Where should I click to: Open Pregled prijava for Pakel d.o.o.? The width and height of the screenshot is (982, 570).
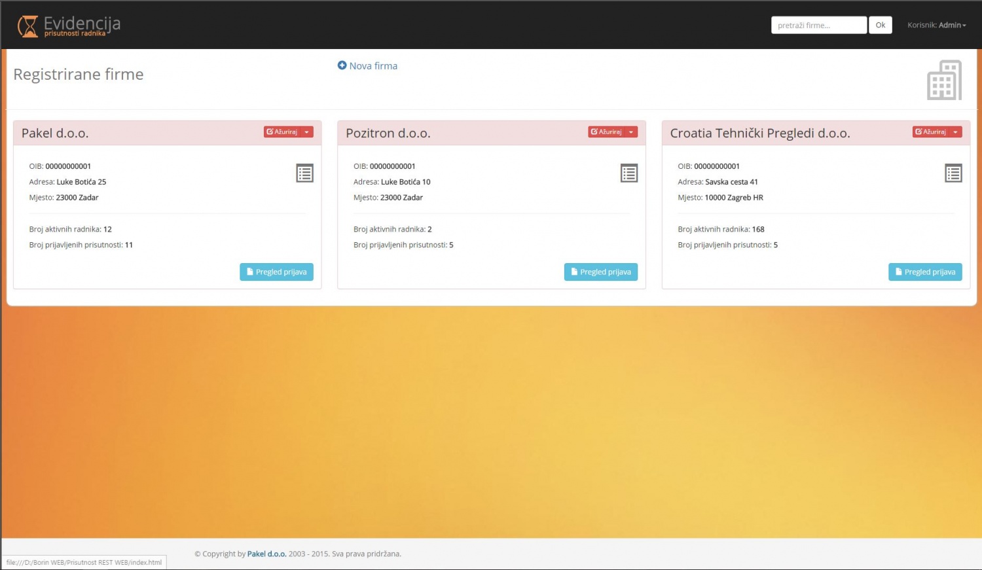tap(276, 272)
